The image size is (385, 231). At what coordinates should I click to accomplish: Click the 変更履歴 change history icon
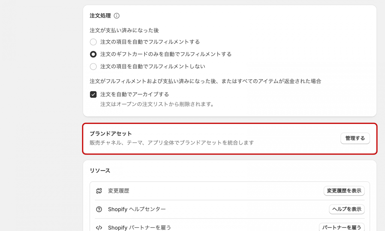click(x=99, y=191)
